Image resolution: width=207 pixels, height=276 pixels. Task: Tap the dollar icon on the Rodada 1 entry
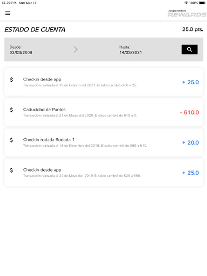pos(11,140)
